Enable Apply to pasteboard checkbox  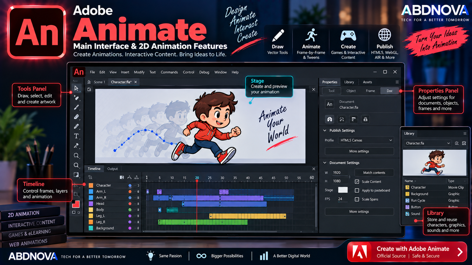tap(357, 191)
